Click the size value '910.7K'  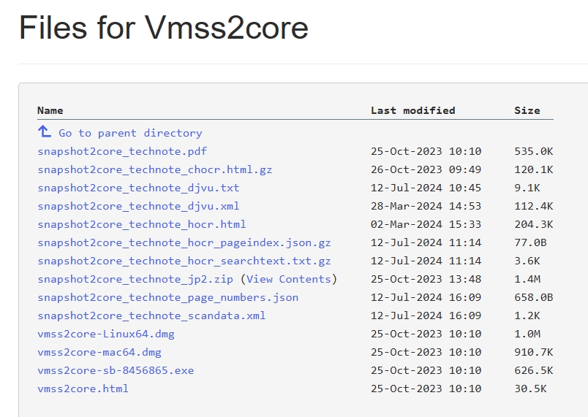click(534, 352)
